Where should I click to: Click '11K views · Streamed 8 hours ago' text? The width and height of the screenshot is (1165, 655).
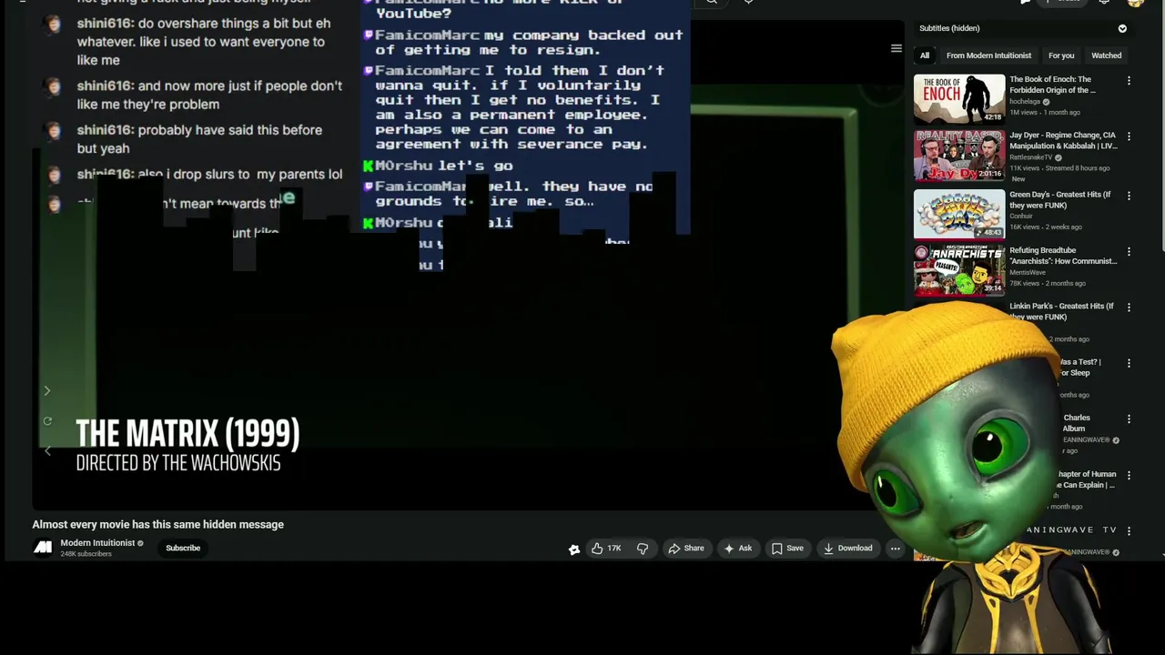1059,168
